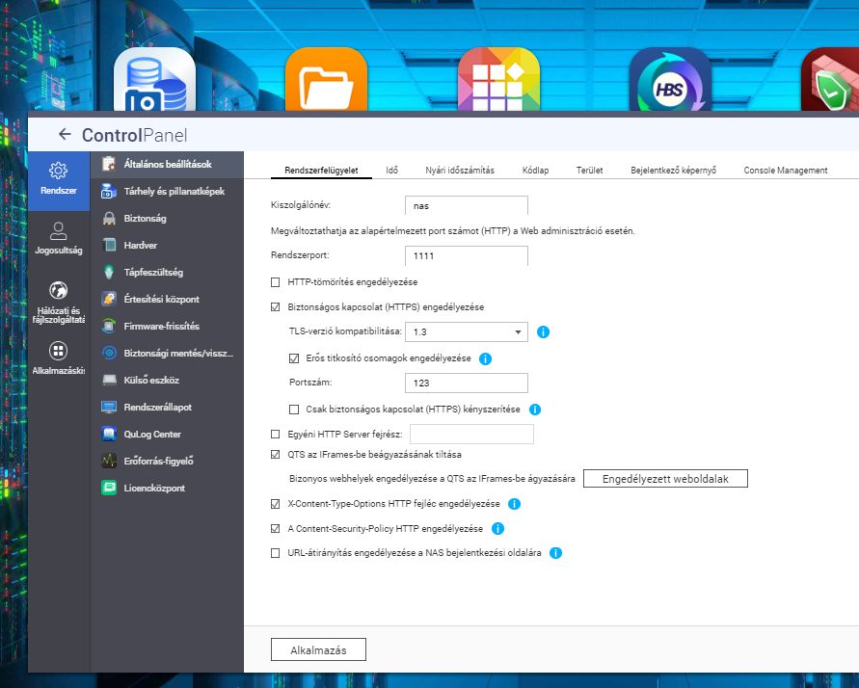The width and height of the screenshot is (859, 688).
Task: Switch to the Terület tab
Action: pos(589,171)
